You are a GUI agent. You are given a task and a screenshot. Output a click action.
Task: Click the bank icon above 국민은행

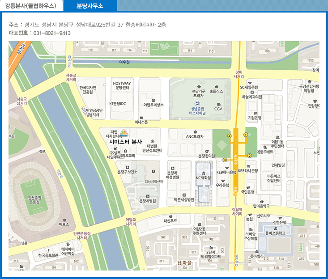click(x=248, y=187)
